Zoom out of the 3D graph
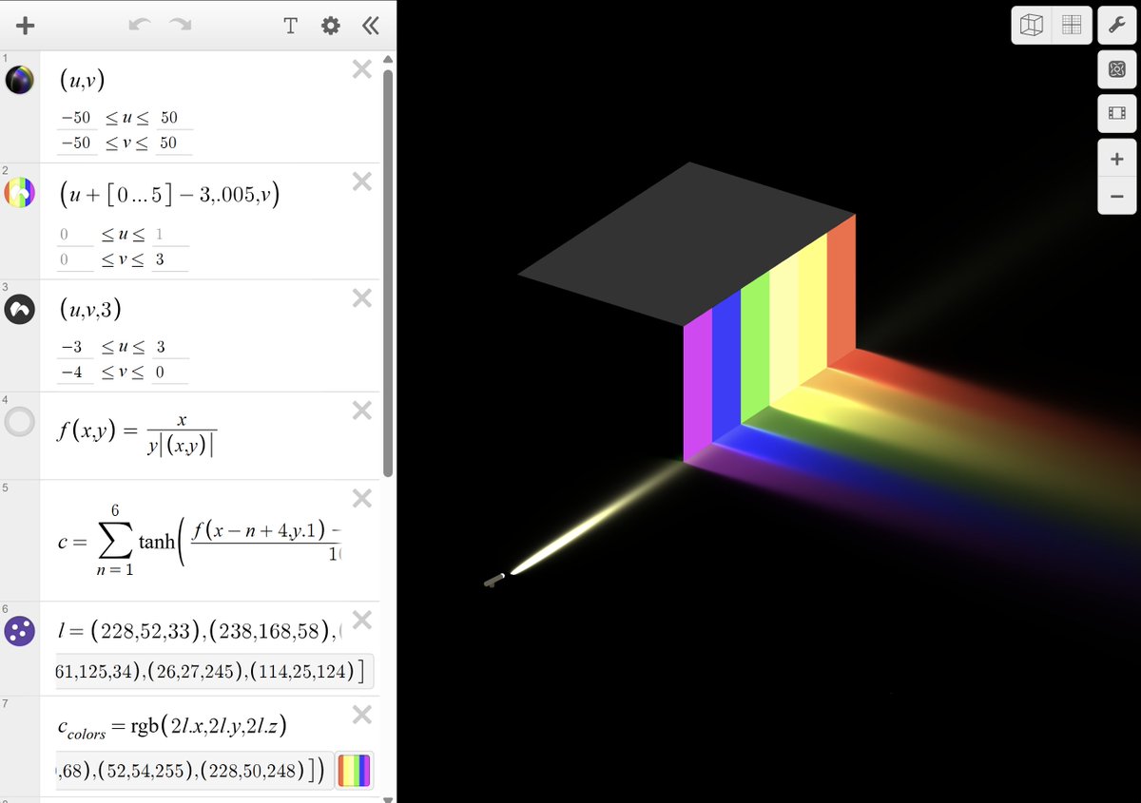 (x=1117, y=196)
